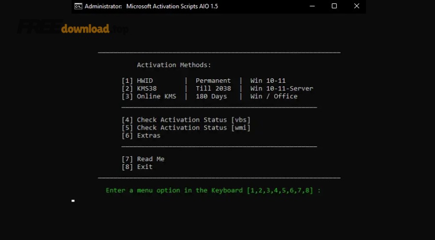The width and height of the screenshot is (435, 240).
Task: Click '[5] Check Activation Status [wmi]' line
Action: pos(186,128)
